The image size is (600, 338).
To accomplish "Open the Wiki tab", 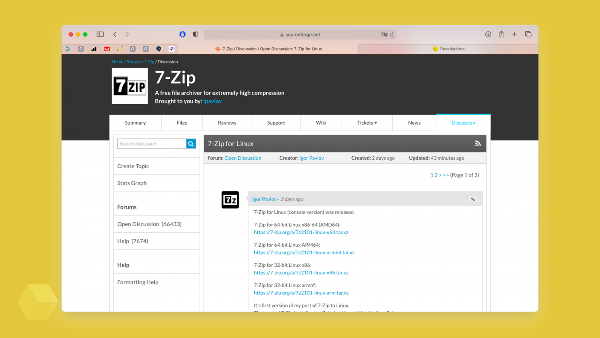I will click(x=321, y=123).
